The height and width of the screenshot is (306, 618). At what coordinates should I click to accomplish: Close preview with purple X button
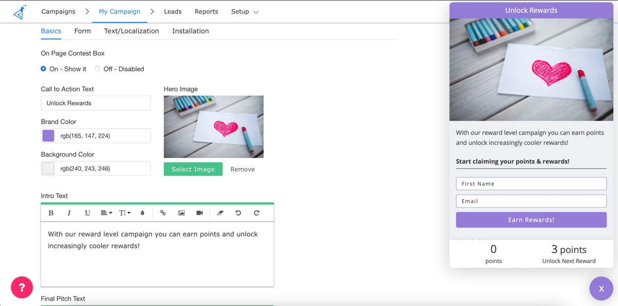(x=601, y=288)
